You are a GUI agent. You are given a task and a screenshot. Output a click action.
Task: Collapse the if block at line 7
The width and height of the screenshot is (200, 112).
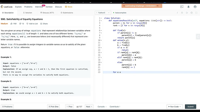pos(101,33)
